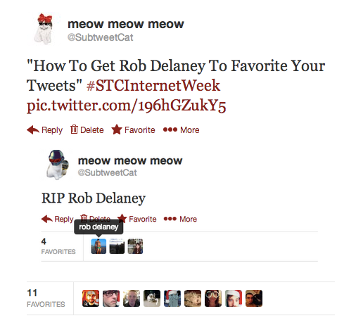
Task: Click the cat avatar with red bow
Action: click(x=44, y=29)
